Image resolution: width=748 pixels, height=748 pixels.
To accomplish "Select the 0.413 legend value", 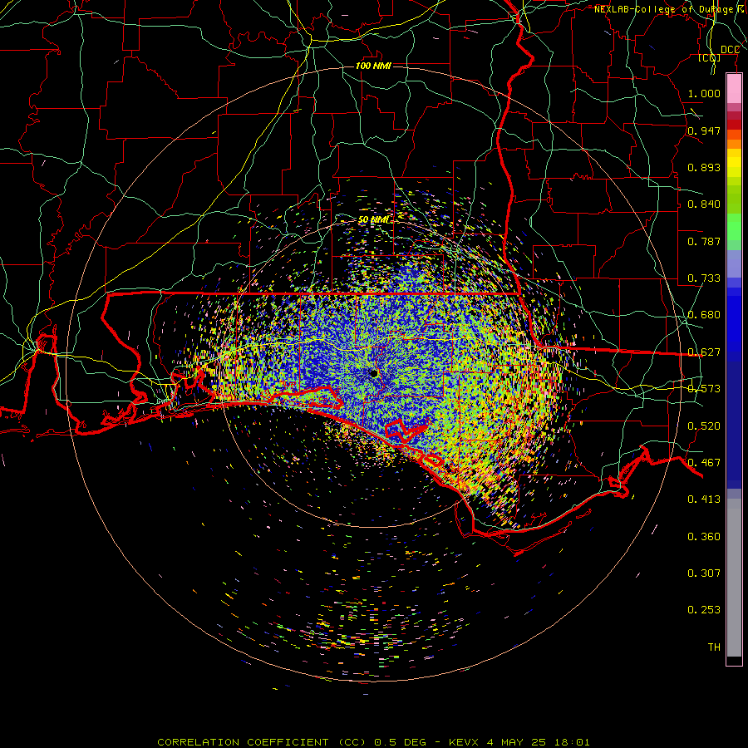I will pyautogui.click(x=704, y=499).
